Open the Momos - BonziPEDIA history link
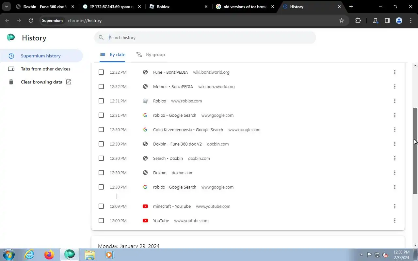Viewport: 418px width, 261px height. point(173,86)
